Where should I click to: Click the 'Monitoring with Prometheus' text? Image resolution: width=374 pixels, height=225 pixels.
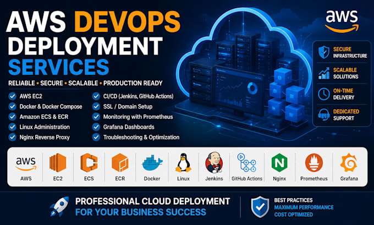point(138,117)
